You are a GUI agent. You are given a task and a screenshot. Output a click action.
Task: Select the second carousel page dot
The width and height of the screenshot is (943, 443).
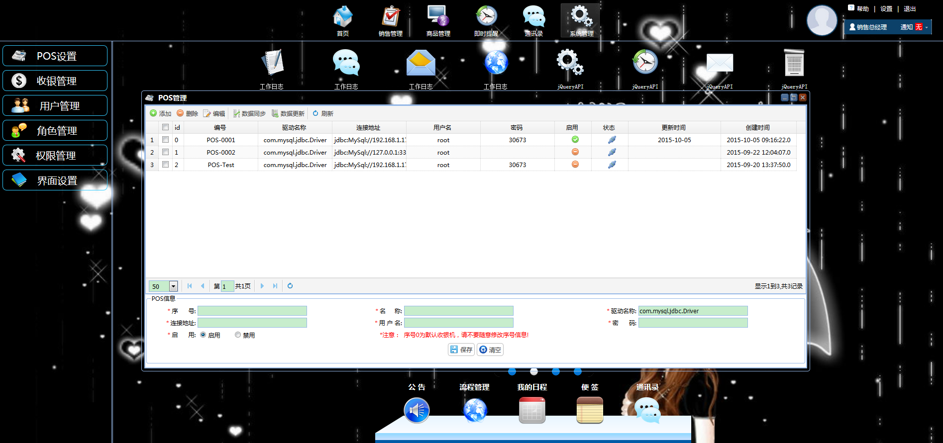point(534,371)
